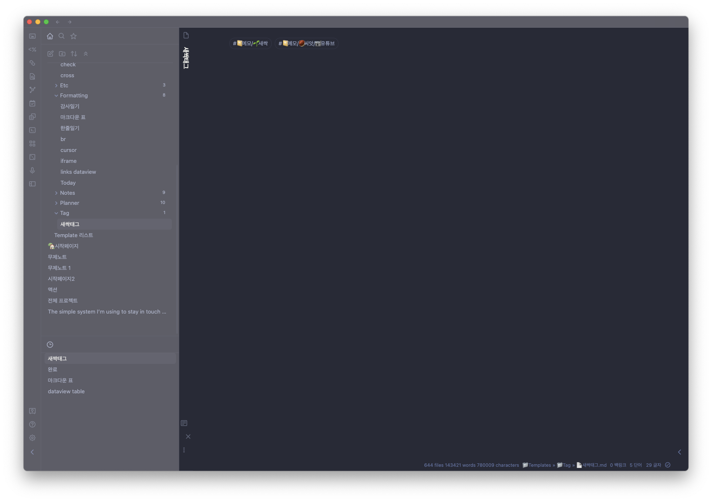Image resolution: width=712 pixels, height=502 pixels.
Task: Close the note with the X icon
Action: click(x=188, y=437)
